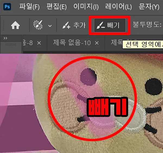Screen dimensions: 163x153
Task: Click the Photoshop Ps logo icon
Action: pos(7,6)
